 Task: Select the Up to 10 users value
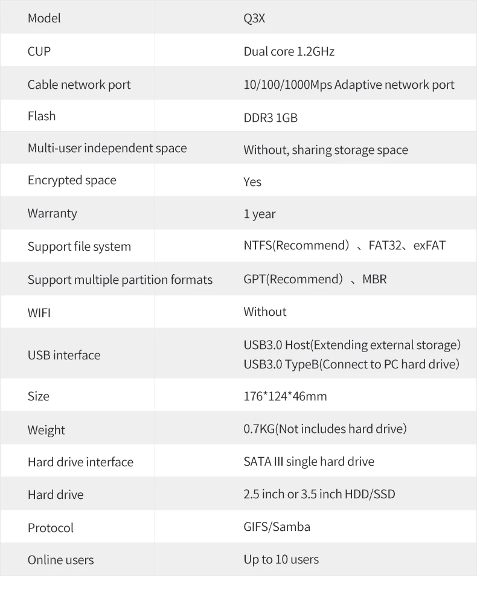coord(281,559)
